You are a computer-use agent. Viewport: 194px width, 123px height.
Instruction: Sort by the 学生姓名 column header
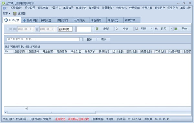pos(77,52)
